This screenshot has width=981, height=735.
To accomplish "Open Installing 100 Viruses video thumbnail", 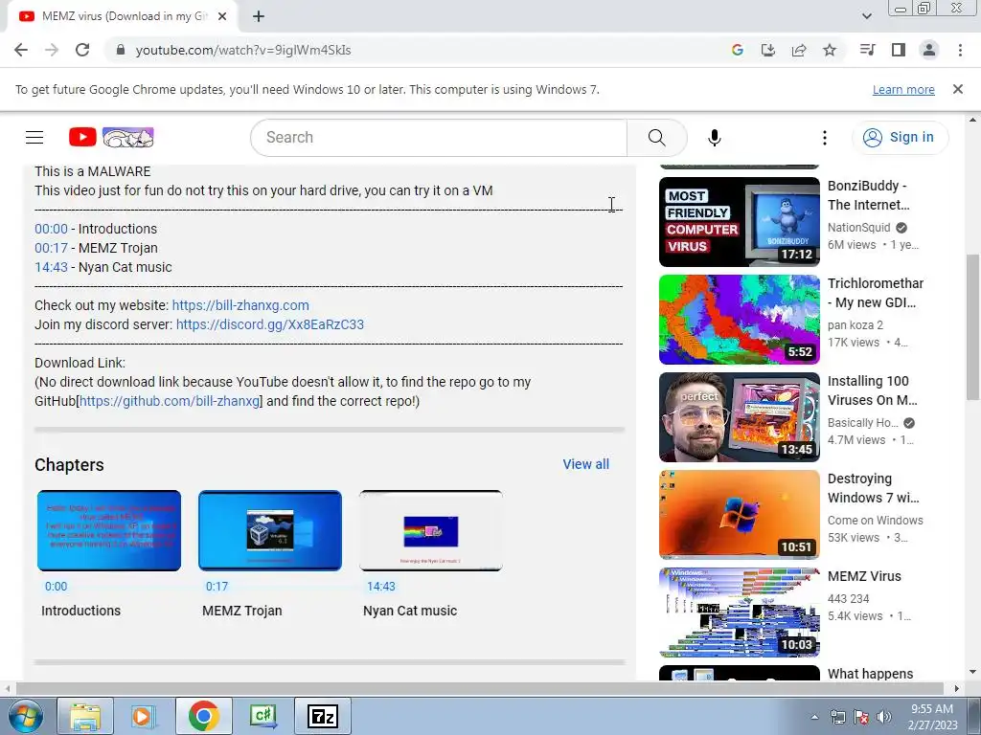I will coord(739,417).
